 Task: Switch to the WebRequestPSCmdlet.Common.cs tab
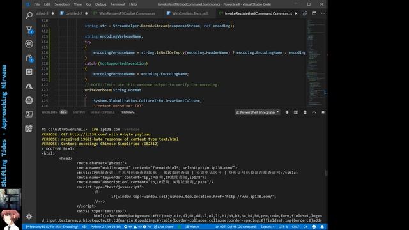[127, 13]
